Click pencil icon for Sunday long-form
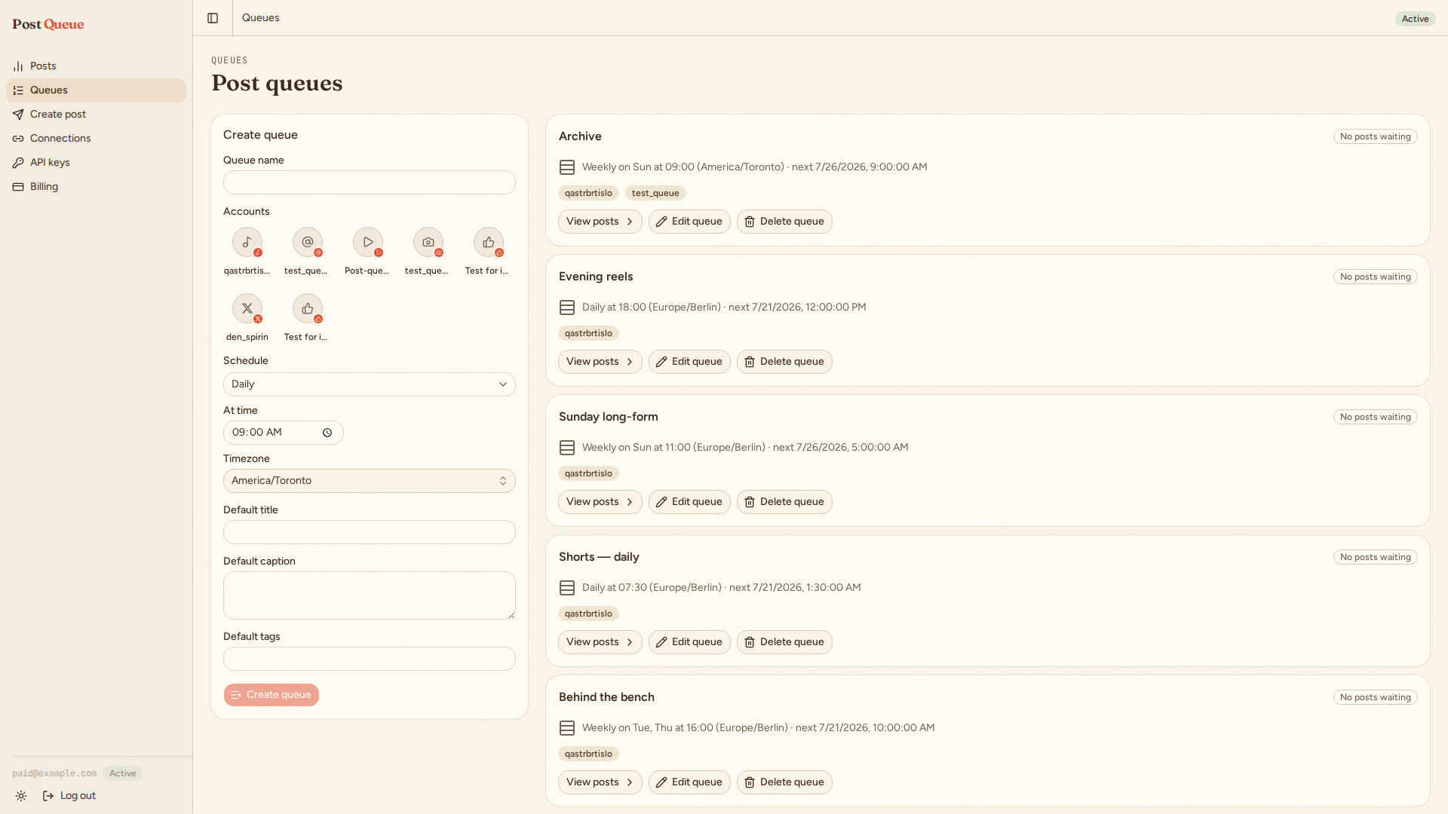 [x=661, y=502]
